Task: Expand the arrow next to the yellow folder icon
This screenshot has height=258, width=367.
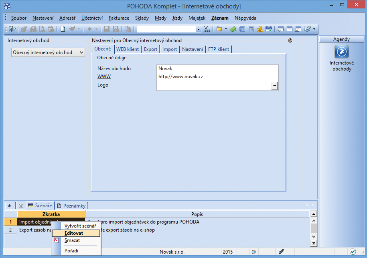Action: (226, 29)
